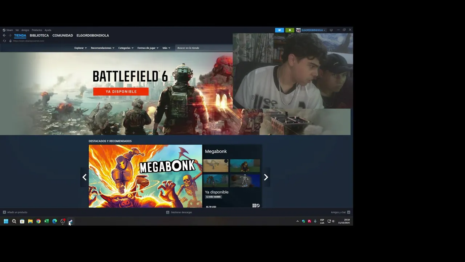
Task: Click the Megabonk title text
Action: 216,151
